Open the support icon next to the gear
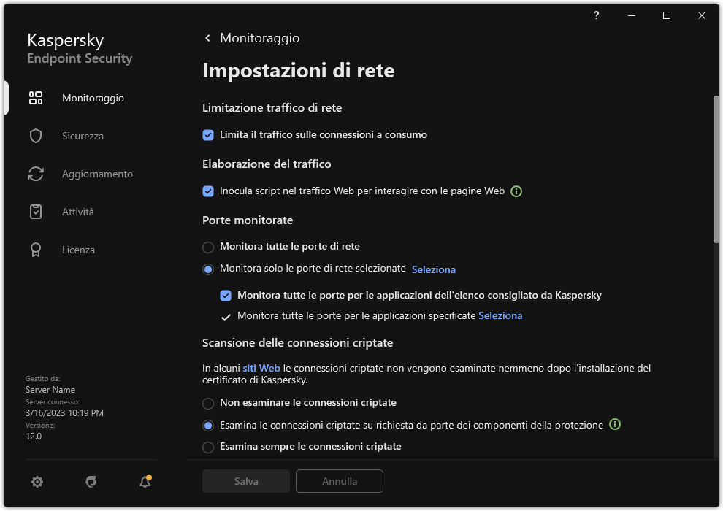 [91, 482]
